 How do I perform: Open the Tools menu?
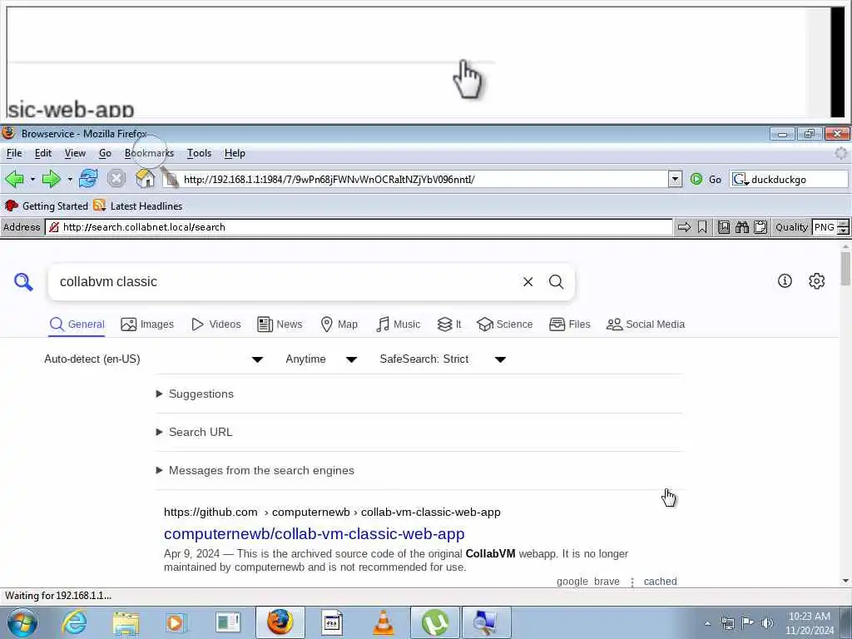click(199, 153)
